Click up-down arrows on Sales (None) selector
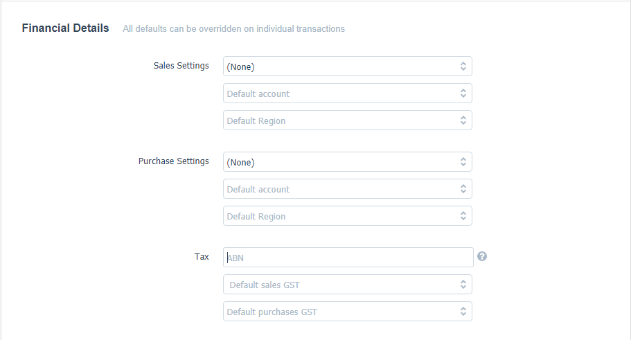Screen dimensions: 631x340 coord(463,66)
